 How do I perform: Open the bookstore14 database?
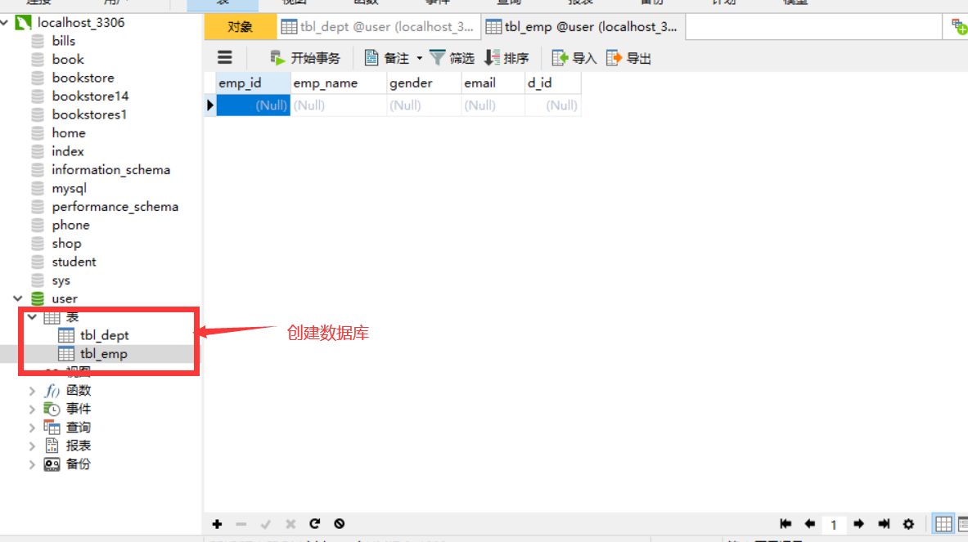(x=90, y=96)
